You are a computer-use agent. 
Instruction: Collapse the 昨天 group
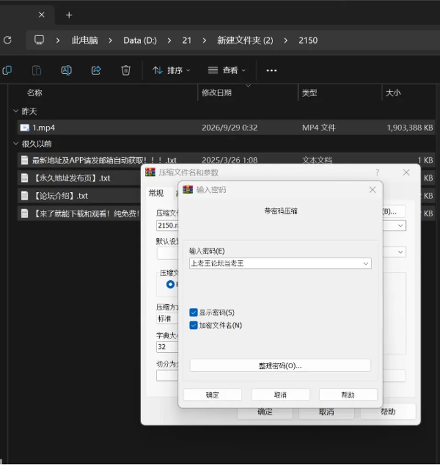click(16, 111)
